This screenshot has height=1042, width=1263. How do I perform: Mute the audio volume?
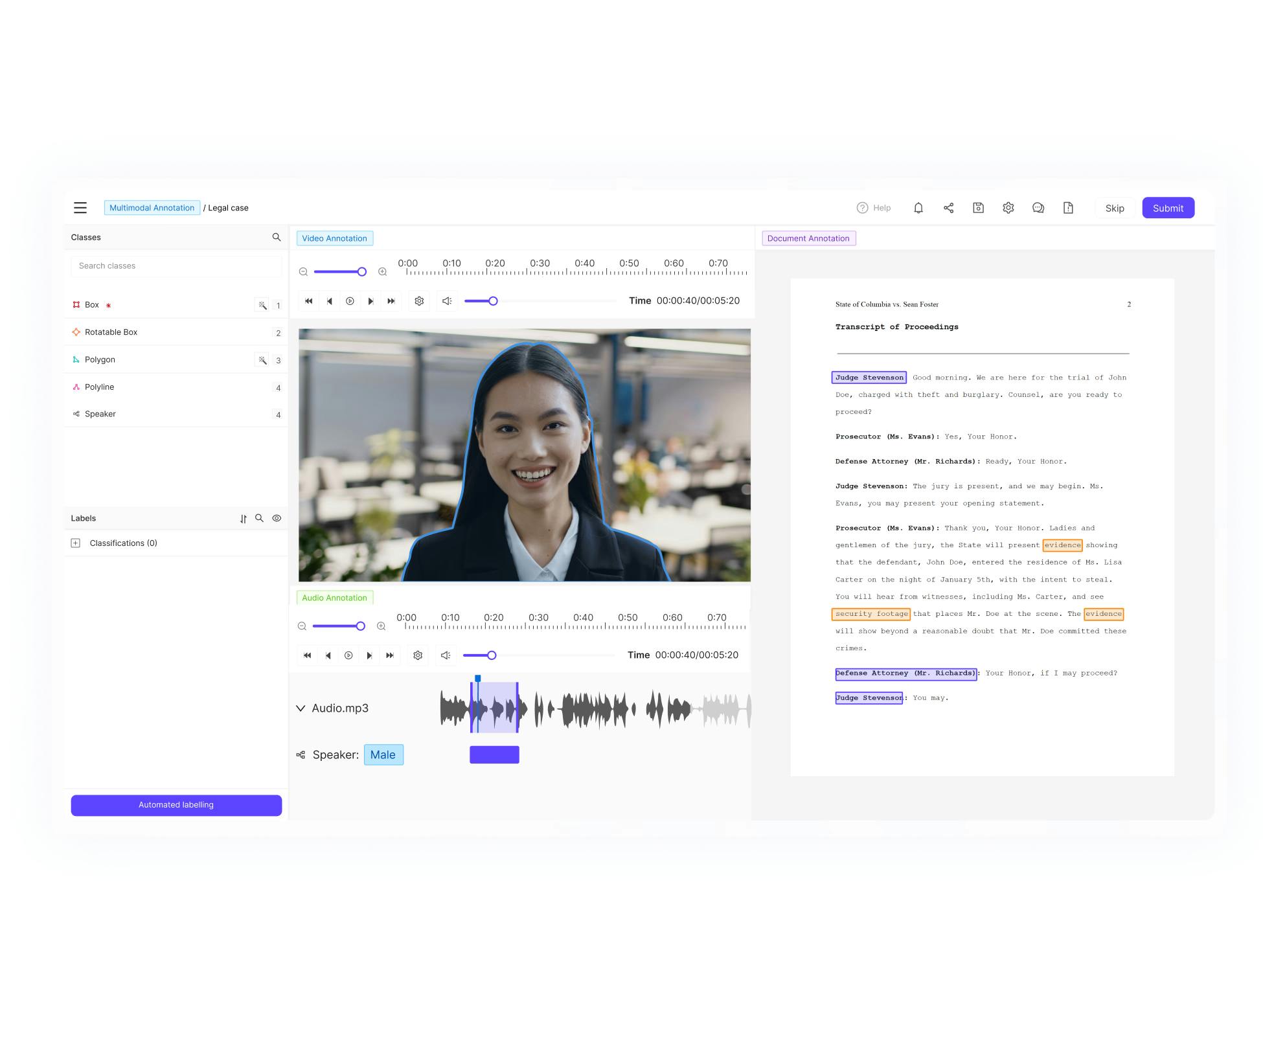tap(446, 655)
